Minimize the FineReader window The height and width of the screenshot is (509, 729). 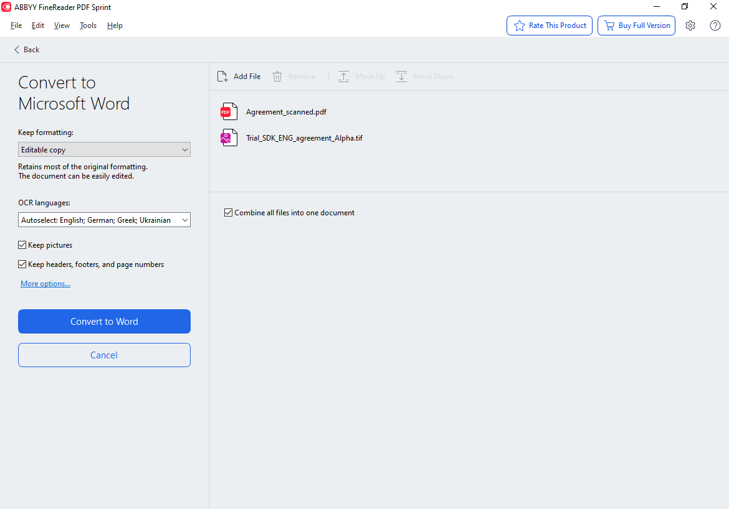657,6
